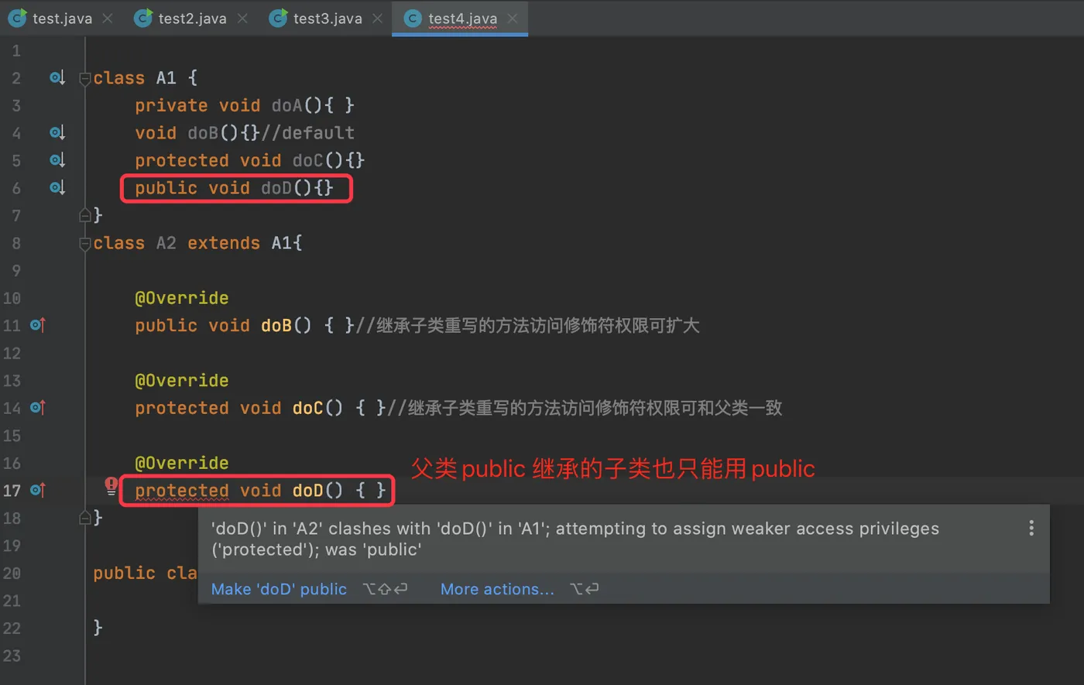Click the //default comment on line 4
This screenshot has width=1084, height=685.
click(x=307, y=133)
